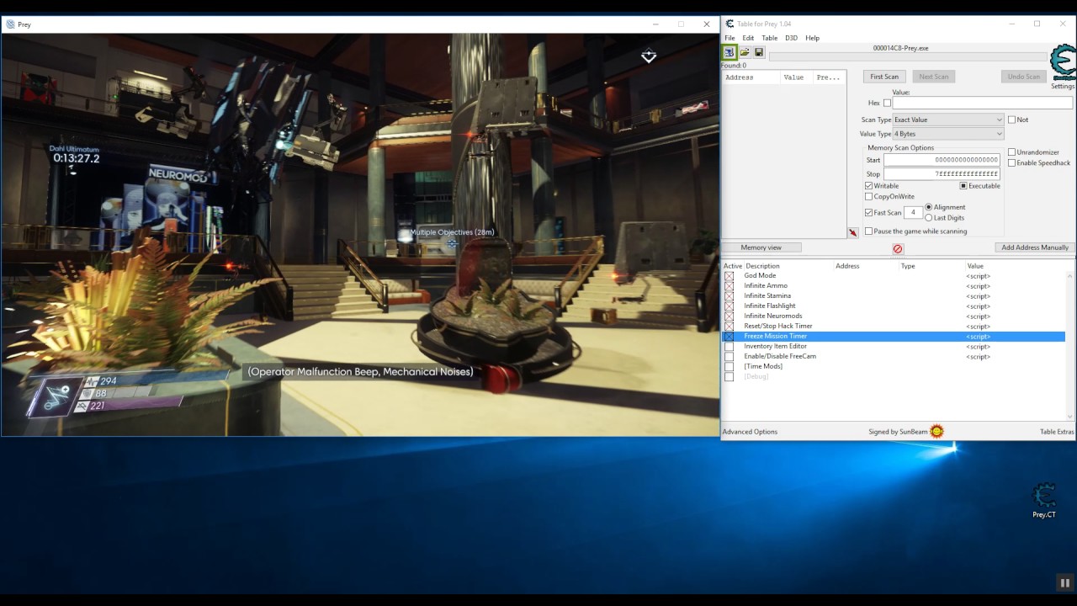Enable the CopyOnWrite checkbox
Viewport: 1077px width, 606px height.
(x=869, y=197)
